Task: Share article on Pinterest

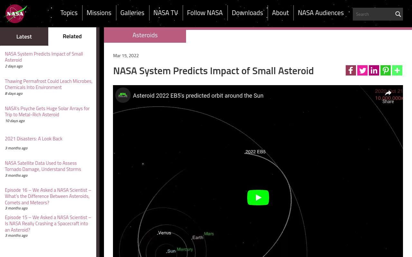Action: (386, 70)
